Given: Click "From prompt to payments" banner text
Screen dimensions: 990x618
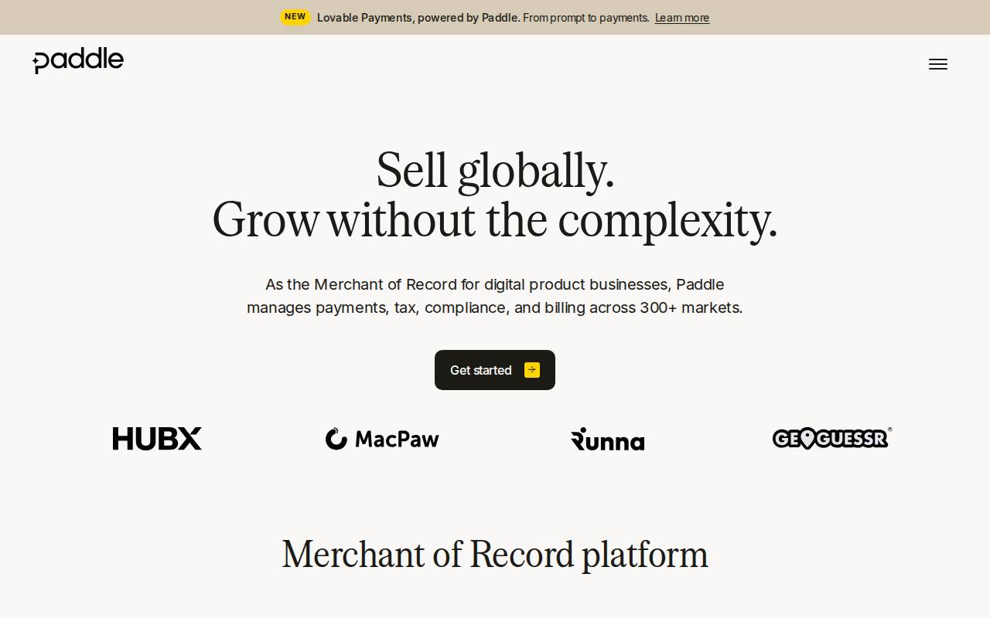Looking at the screenshot, I should (x=586, y=18).
